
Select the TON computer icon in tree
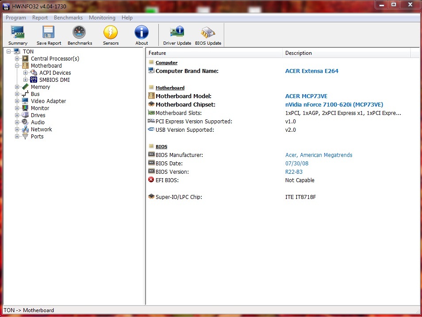(17, 51)
